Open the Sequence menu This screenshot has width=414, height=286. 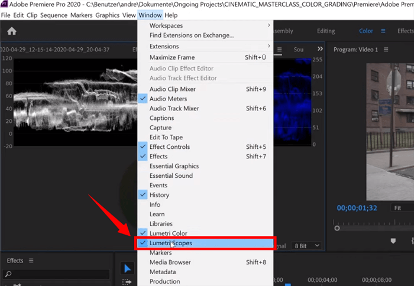pyautogui.click(x=54, y=15)
